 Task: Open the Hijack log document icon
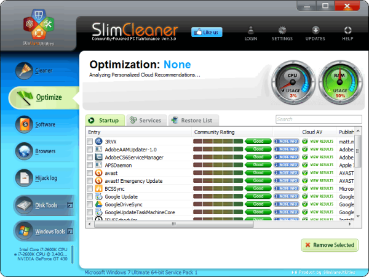(24, 178)
